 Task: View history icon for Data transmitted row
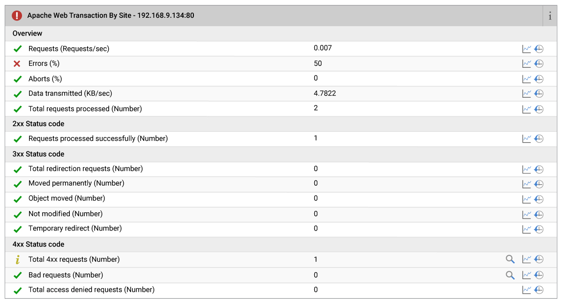coord(539,94)
